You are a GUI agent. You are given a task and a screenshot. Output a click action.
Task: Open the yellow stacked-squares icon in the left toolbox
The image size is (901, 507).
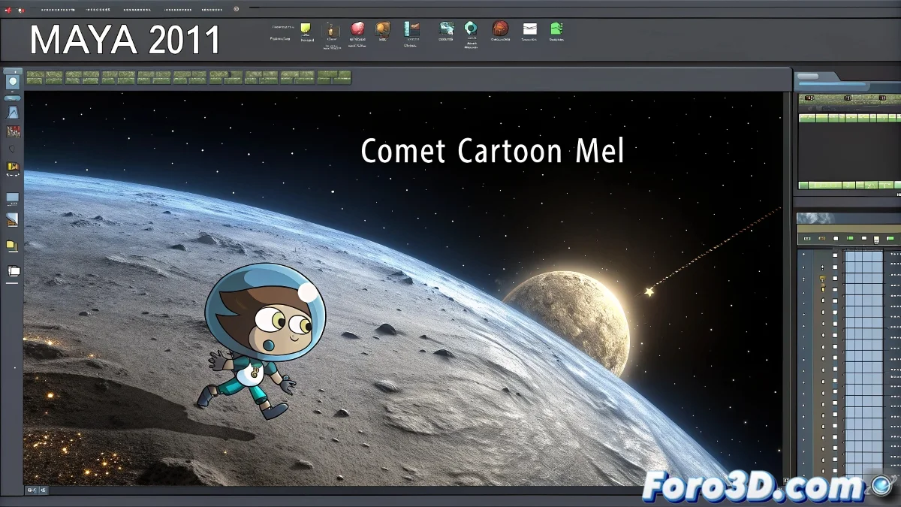12,246
